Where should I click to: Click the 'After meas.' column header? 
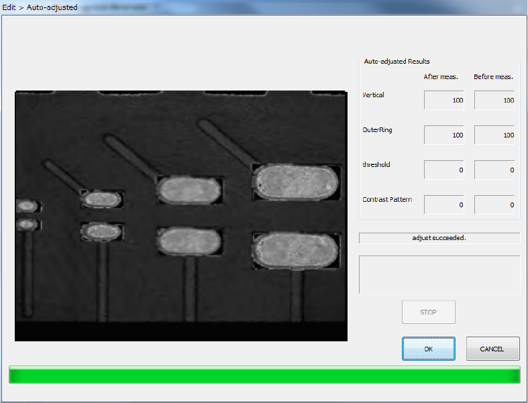441,76
